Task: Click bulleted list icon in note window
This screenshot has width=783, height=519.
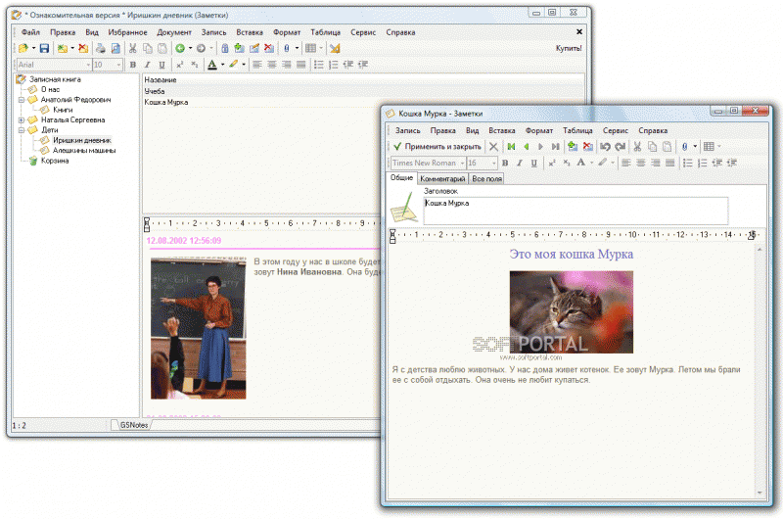Action: [x=688, y=163]
